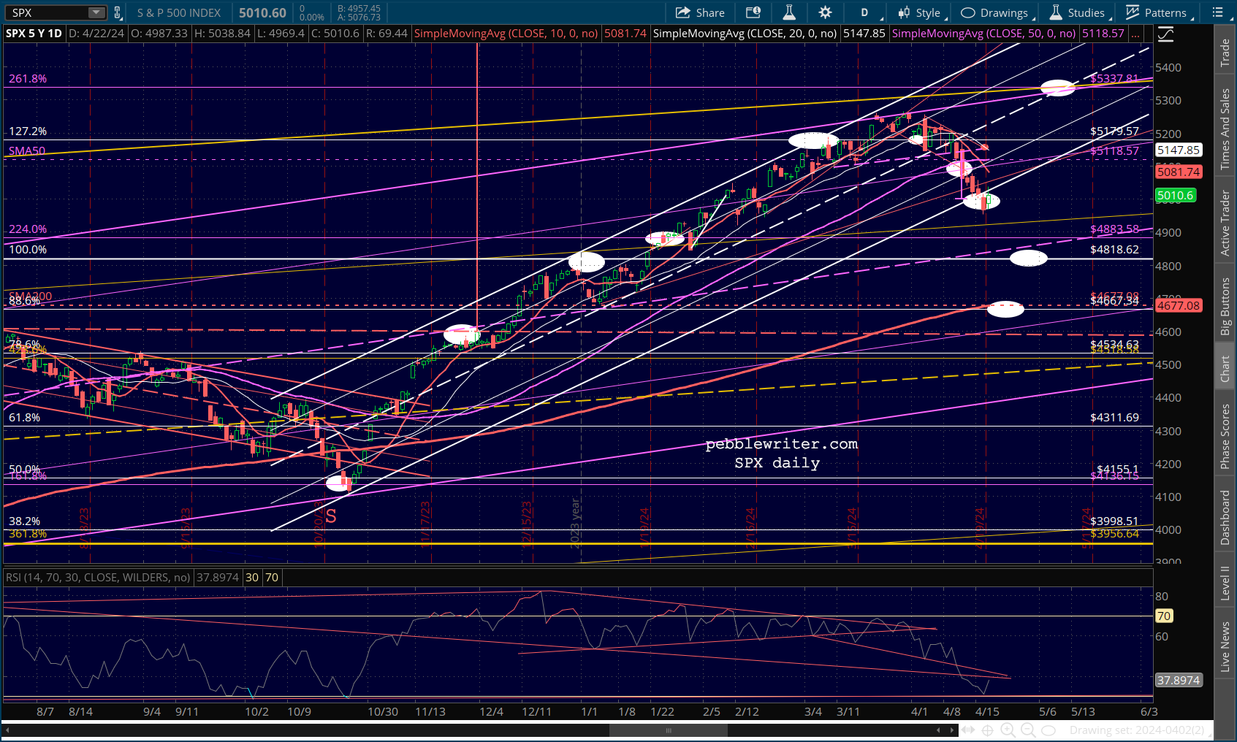Screen dimensions: 1237x742
Task: Click the 4677.08 SMA200 price bubble
Action: 1179,305
